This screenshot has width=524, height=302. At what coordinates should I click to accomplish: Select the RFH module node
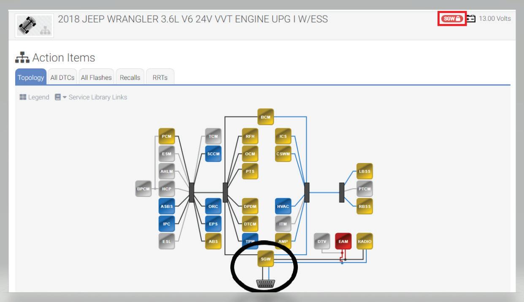(250, 136)
